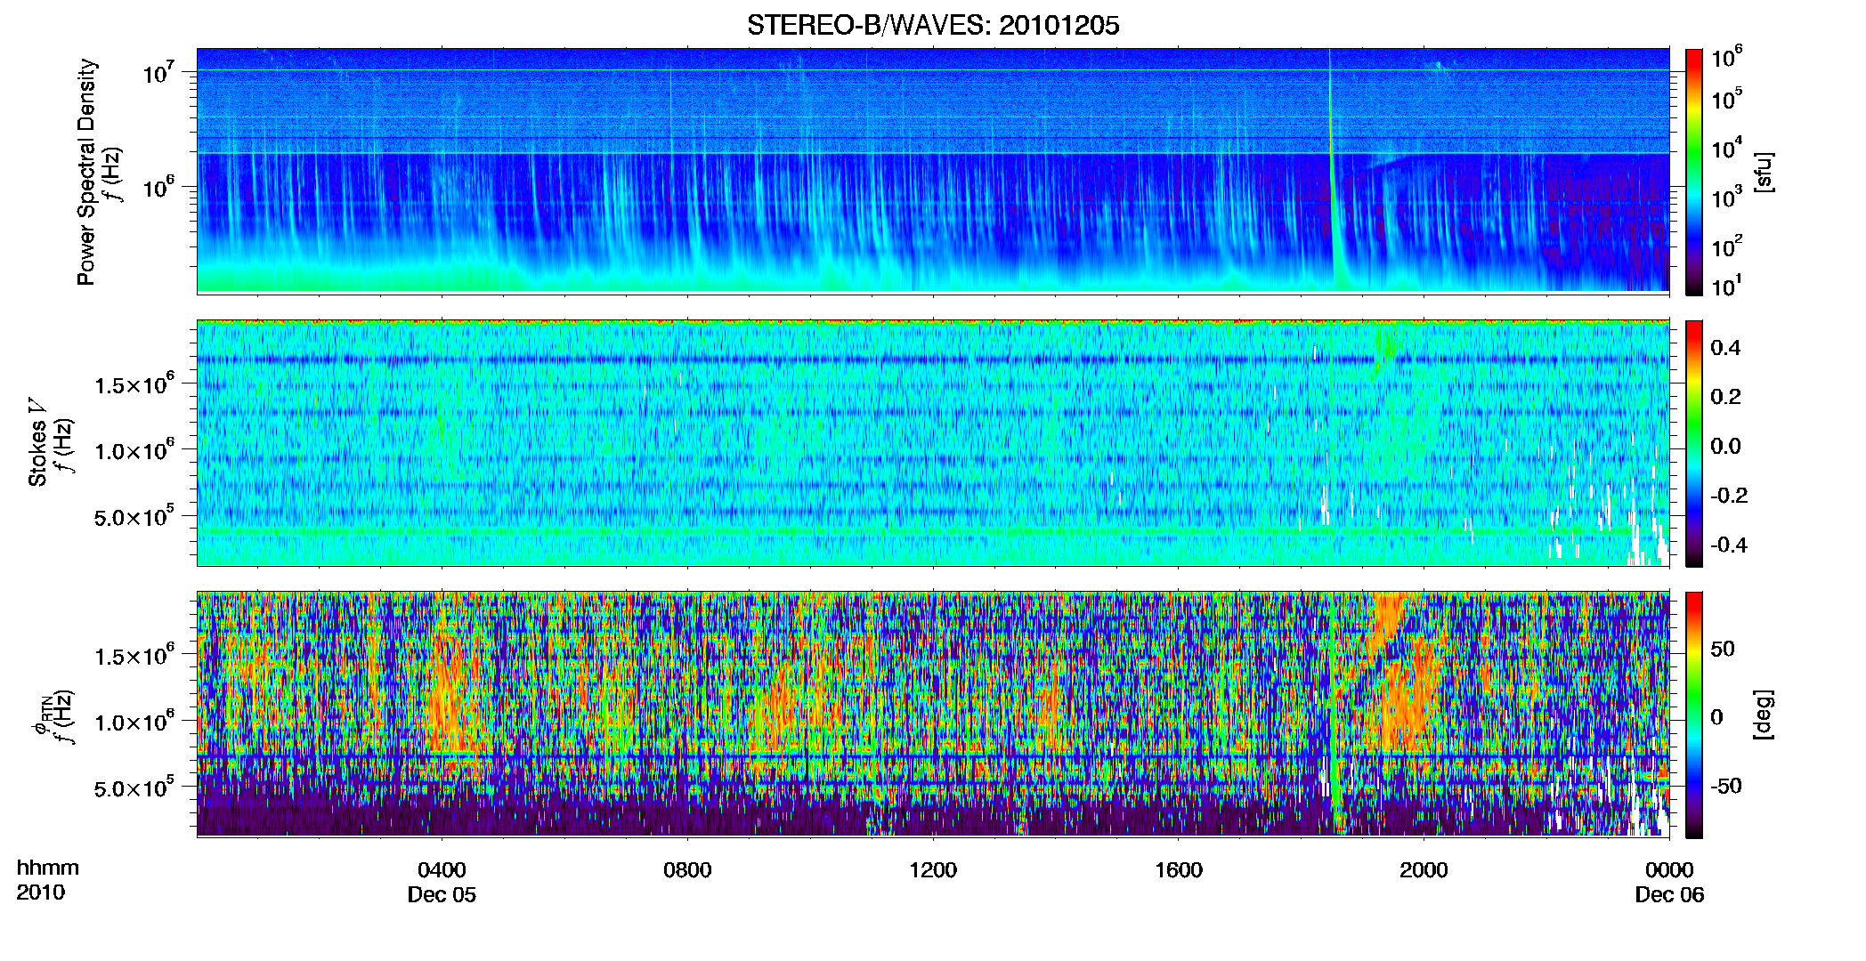This screenshot has height=961, width=1866.
Task: Click the 0000 time tick label
Action: [x=1669, y=870]
